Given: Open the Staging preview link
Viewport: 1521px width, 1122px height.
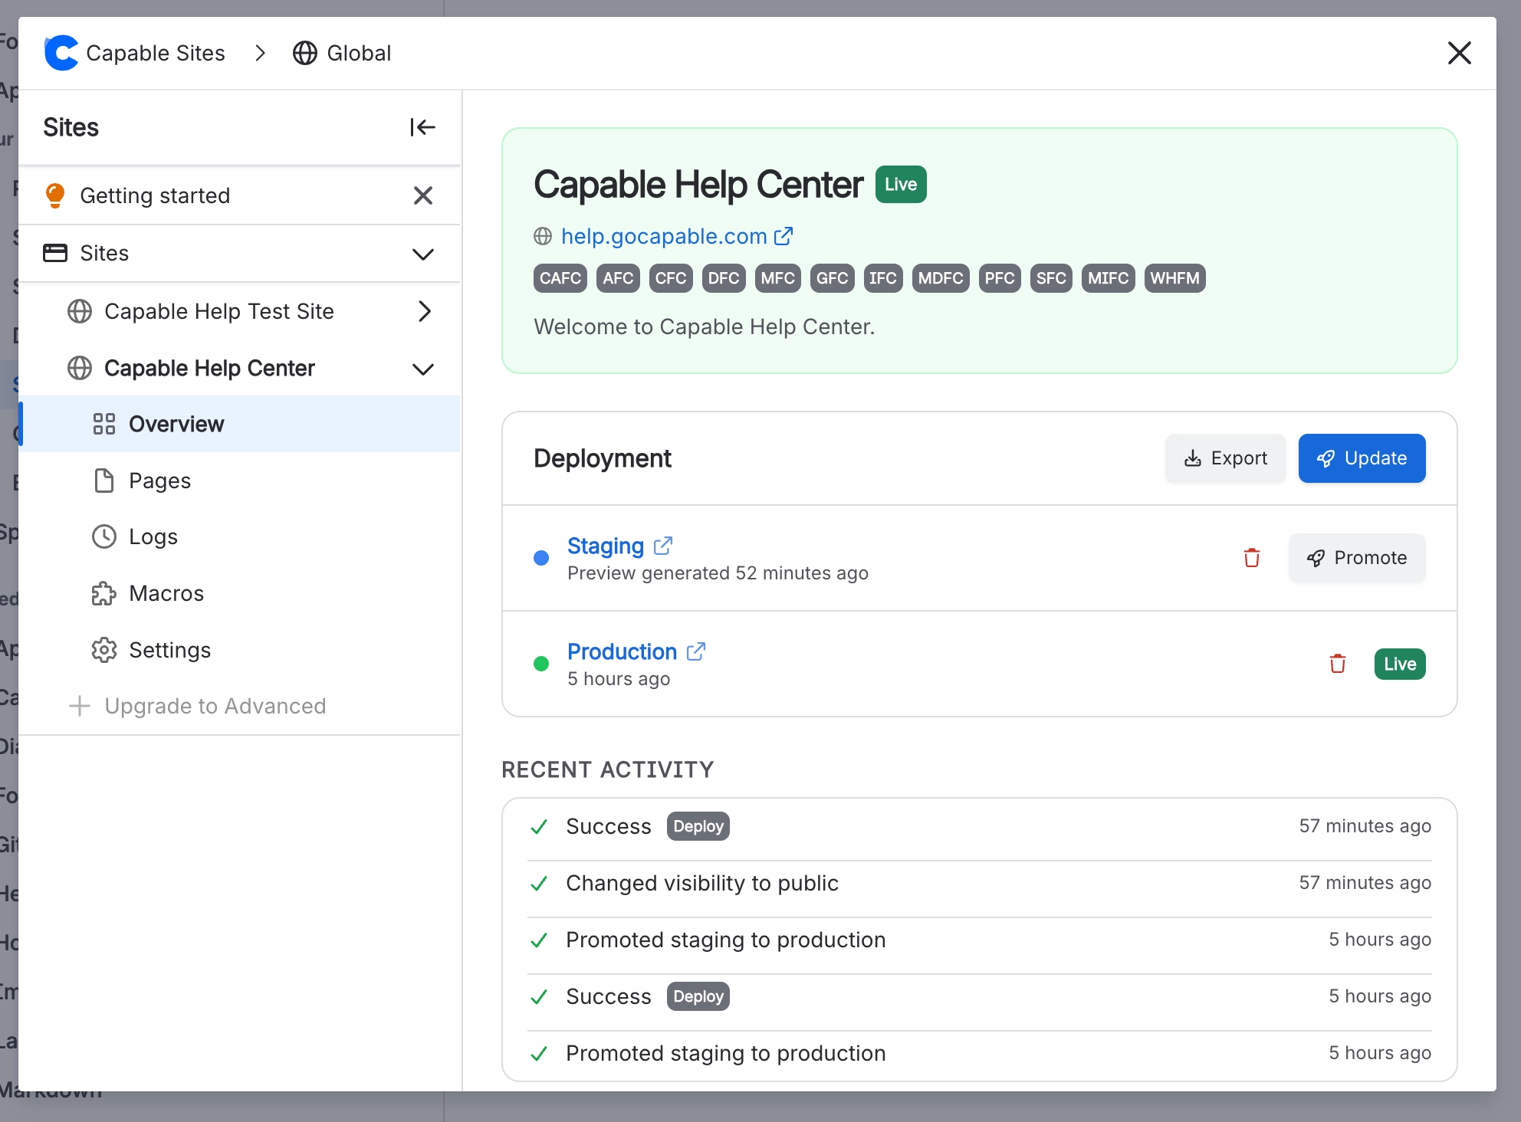Looking at the screenshot, I should click(x=606, y=546).
